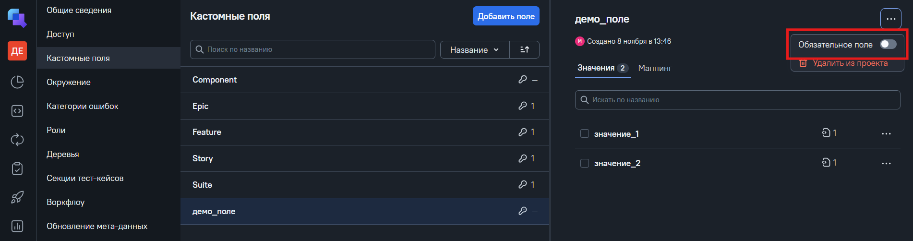Viewport: 913px width, 241px height.
Task: Click the демо_поле panel title
Action: pos(602,19)
